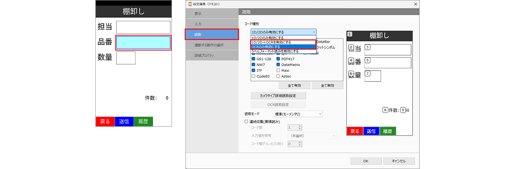Toggle the DataMatrix checkbox

[278, 65]
